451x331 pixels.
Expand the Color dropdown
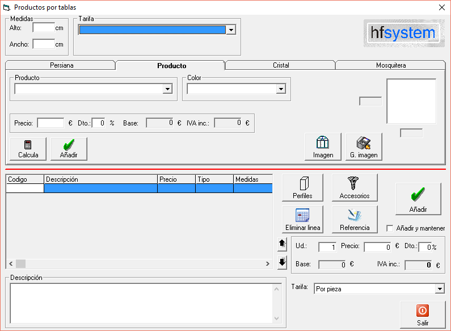coord(281,89)
